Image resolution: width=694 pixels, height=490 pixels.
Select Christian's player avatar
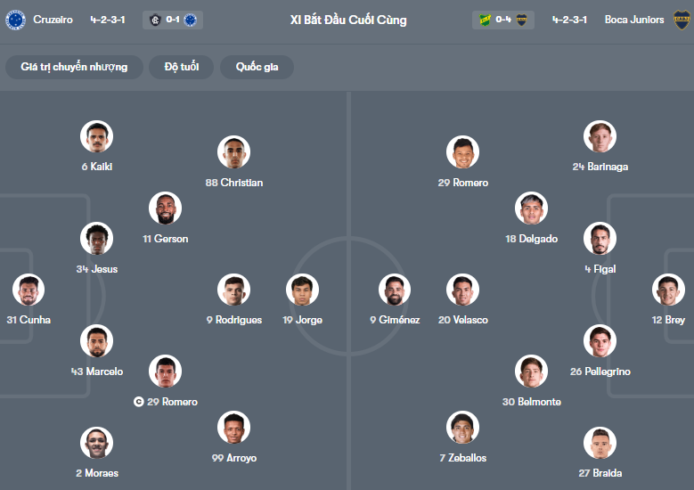pyautogui.click(x=234, y=152)
